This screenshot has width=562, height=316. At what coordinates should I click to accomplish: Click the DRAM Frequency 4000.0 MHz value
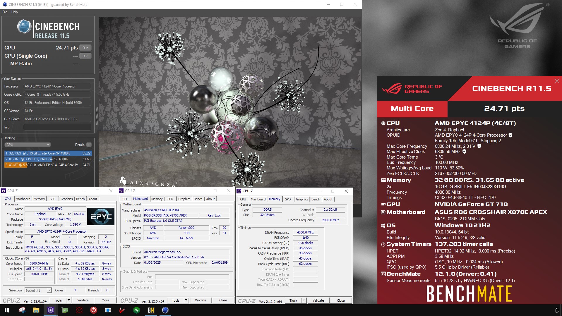tap(305, 232)
